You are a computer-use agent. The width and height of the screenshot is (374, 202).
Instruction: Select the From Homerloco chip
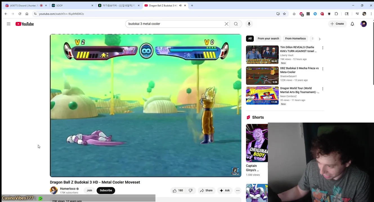coord(295,38)
